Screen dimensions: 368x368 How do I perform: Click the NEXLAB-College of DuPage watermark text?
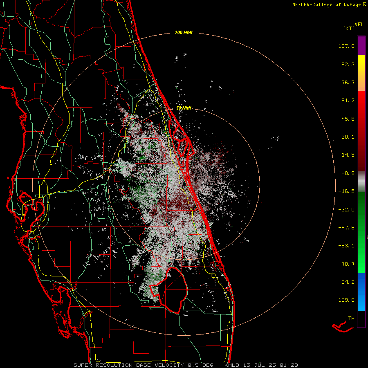pyautogui.click(x=329, y=4)
